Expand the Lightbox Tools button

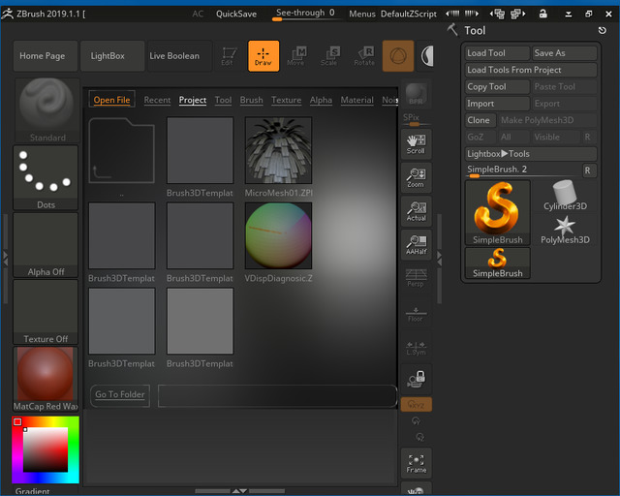(x=531, y=153)
